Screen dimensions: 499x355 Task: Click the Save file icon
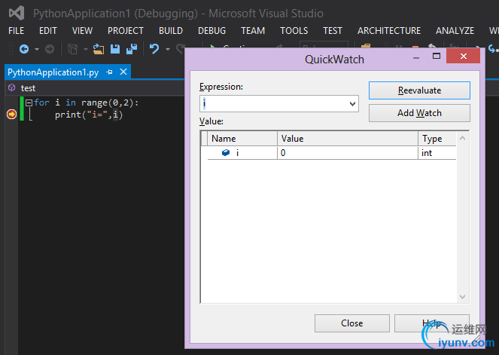click(115, 49)
